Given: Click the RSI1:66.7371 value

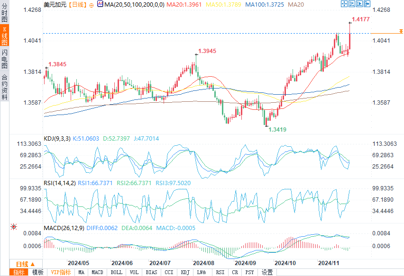Looking at the screenshot, I should pos(95,183).
